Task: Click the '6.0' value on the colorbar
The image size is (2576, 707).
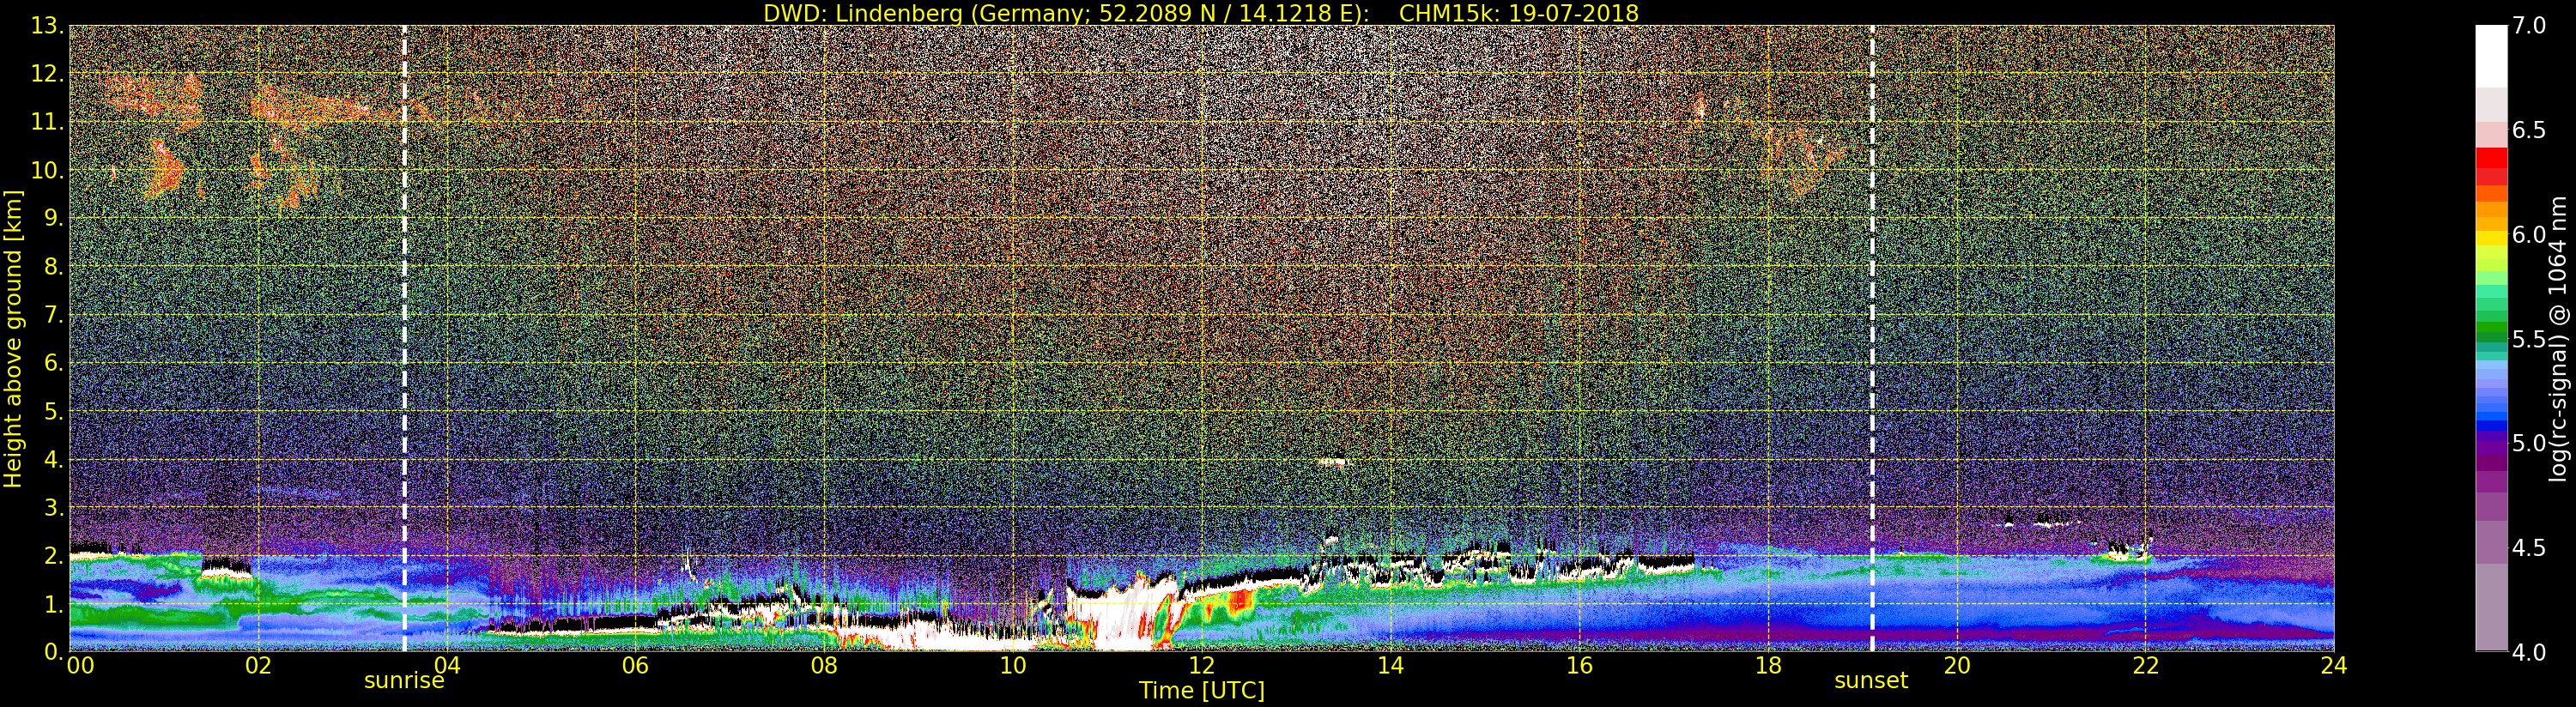Action: (x=2529, y=235)
